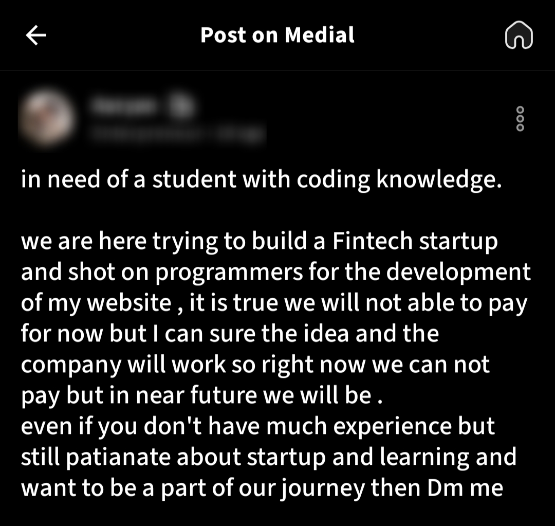Tap the word "Fintech" in the post

click(372, 241)
